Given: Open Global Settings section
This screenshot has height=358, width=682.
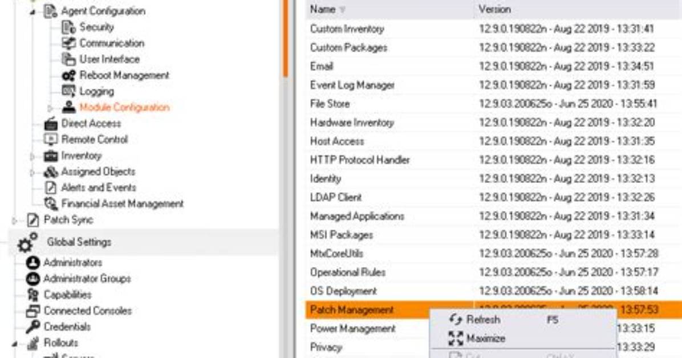Looking at the screenshot, I should tap(79, 242).
